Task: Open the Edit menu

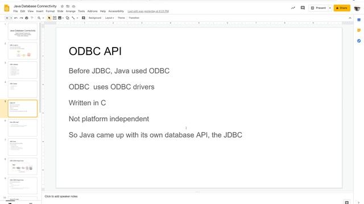Action: tap(23, 11)
